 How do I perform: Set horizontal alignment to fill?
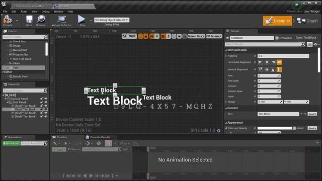click(279, 62)
